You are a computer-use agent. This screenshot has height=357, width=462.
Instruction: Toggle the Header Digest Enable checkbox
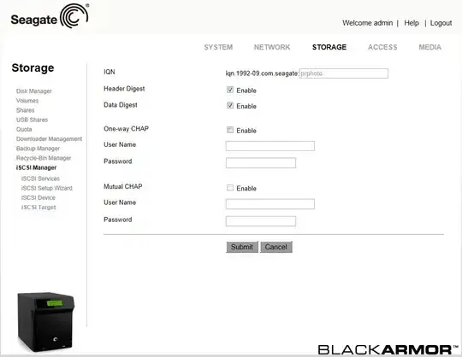230,90
